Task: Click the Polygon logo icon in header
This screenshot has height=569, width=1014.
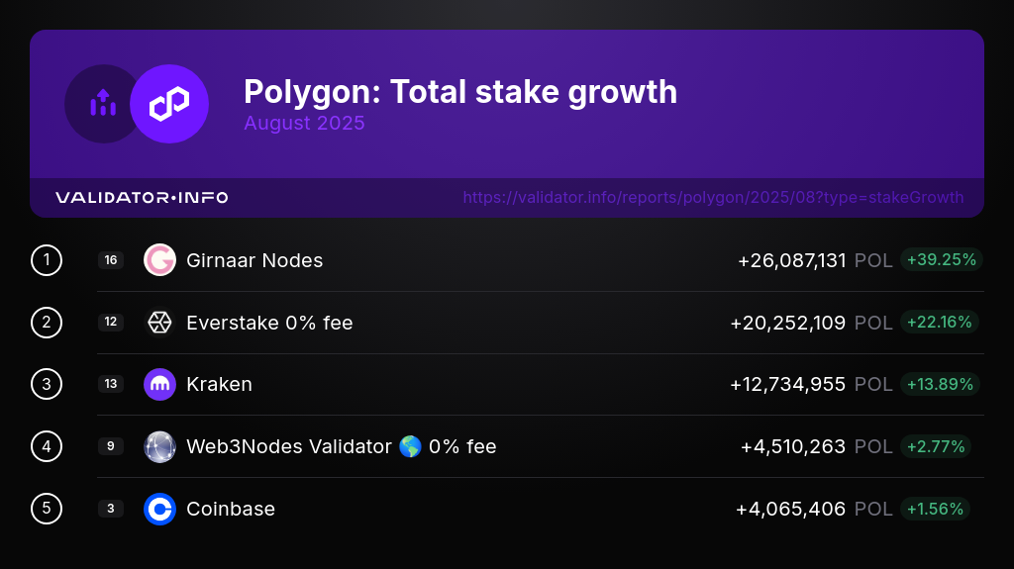Action: point(169,104)
